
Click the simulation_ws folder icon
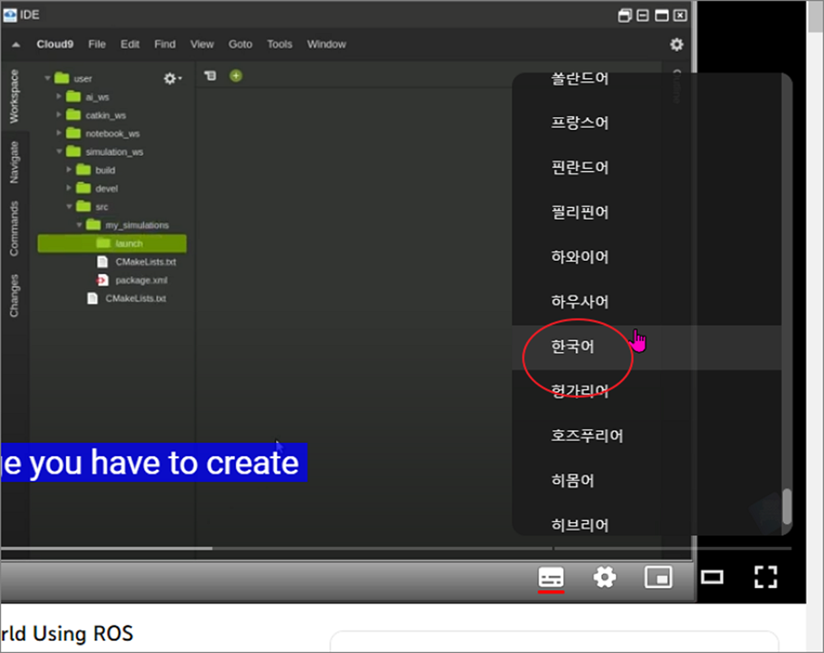pyautogui.click(x=73, y=152)
